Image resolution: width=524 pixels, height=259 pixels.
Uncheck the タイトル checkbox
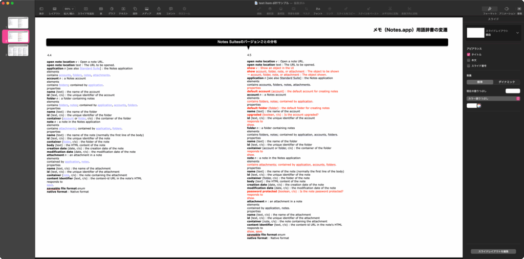(x=468, y=54)
